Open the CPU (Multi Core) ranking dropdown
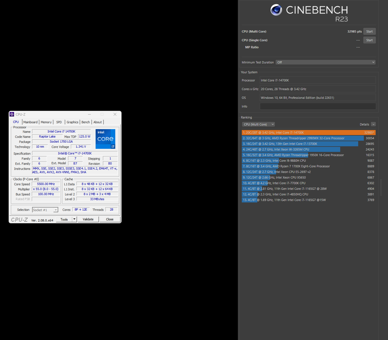Screen dimensions: 388x340 point(258,124)
